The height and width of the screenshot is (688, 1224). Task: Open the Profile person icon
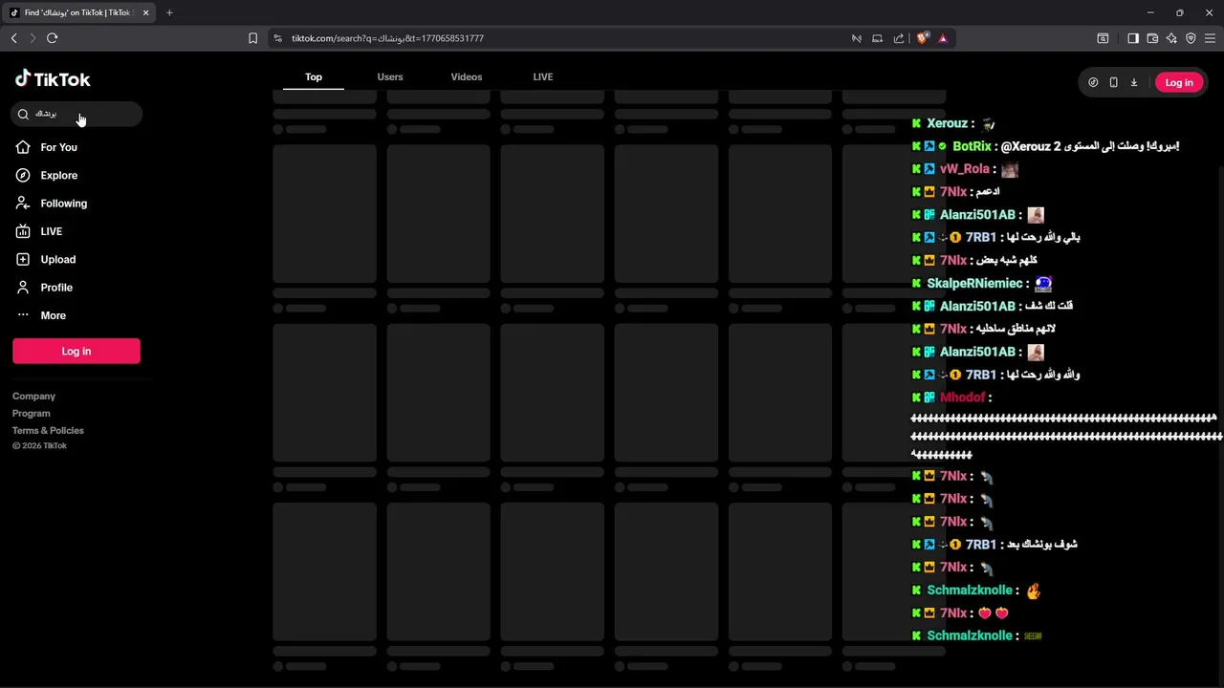tap(23, 288)
